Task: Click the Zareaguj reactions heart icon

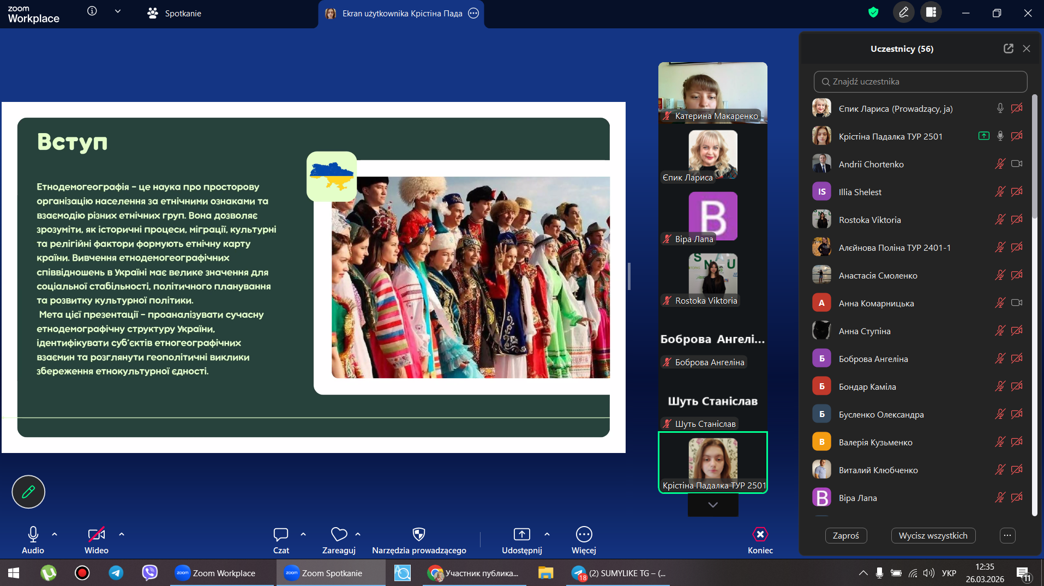Action: point(339,535)
